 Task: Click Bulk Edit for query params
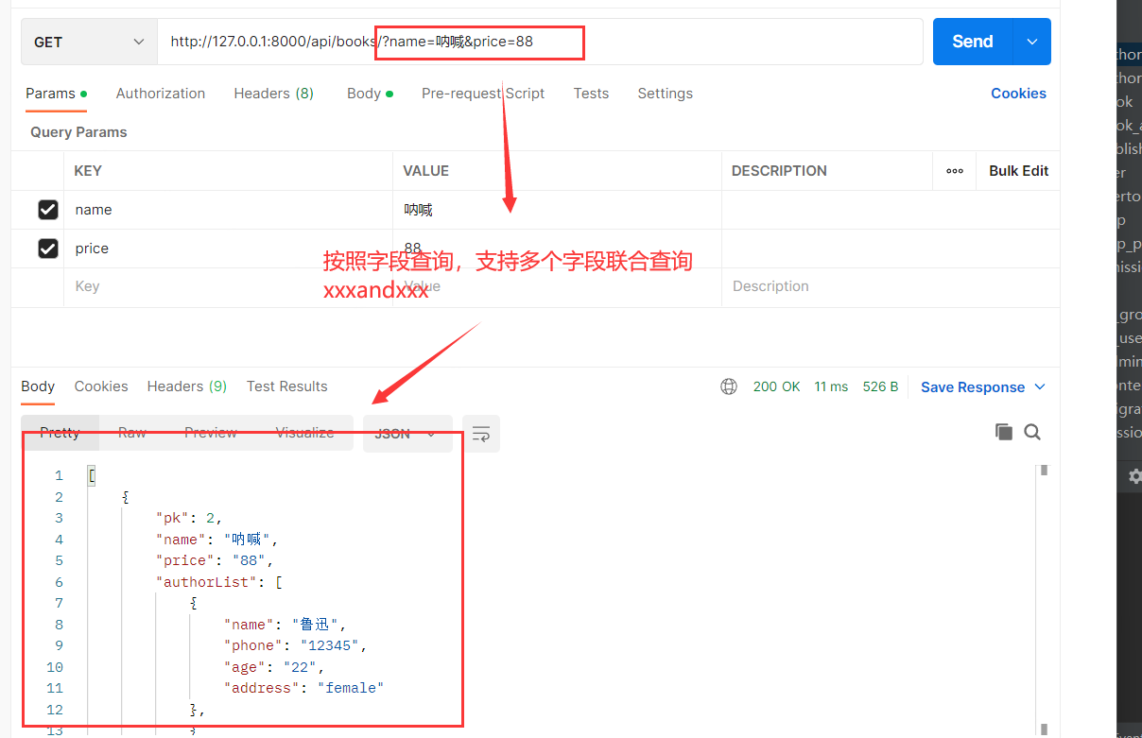(1018, 171)
